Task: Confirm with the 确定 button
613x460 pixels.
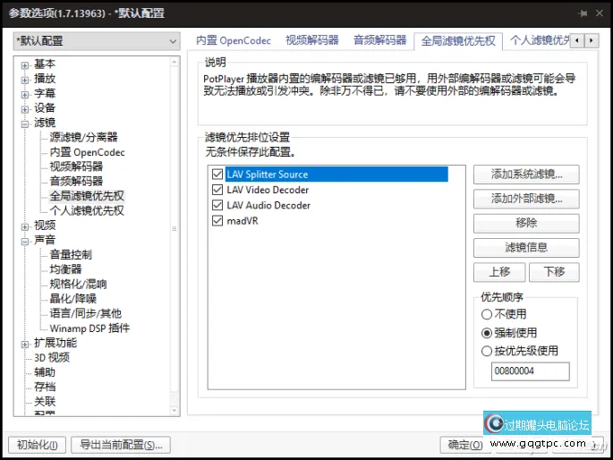Action: pyautogui.click(x=464, y=445)
